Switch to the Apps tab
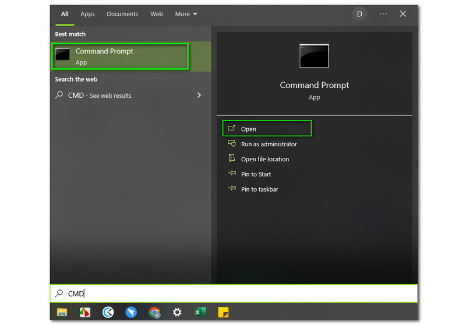466x325 pixels. [x=87, y=14]
